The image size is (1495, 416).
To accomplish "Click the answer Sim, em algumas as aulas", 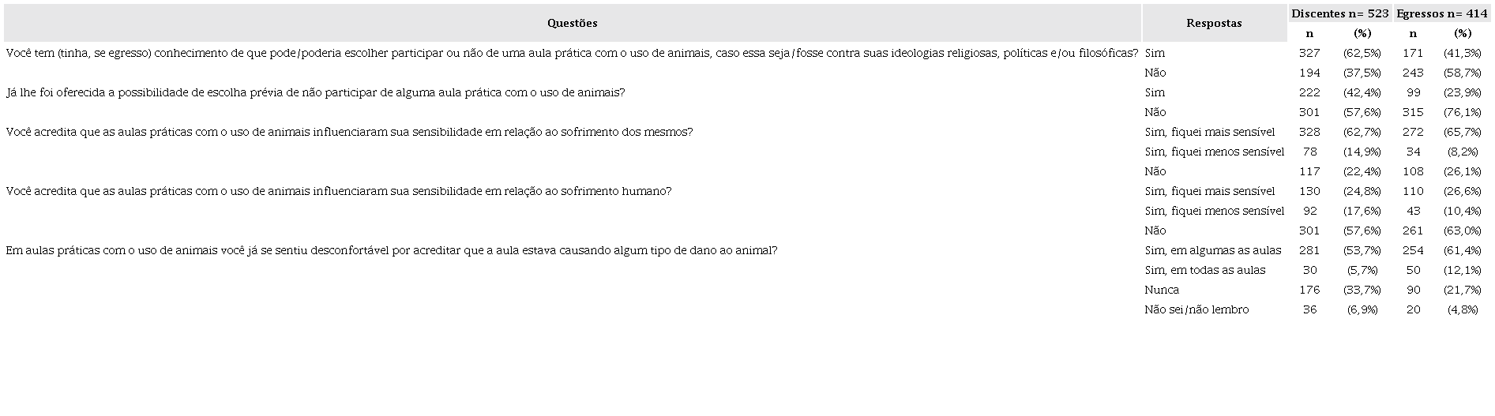I will point(1212,250).
